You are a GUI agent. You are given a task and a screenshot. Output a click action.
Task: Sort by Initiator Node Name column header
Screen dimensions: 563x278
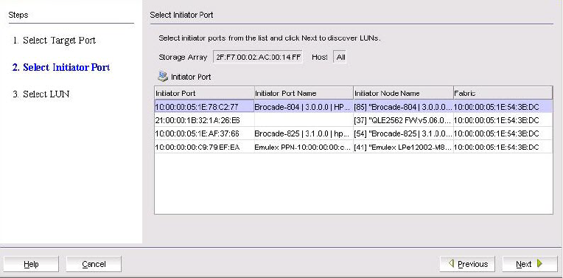pyautogui.click(x=403, y=94)
